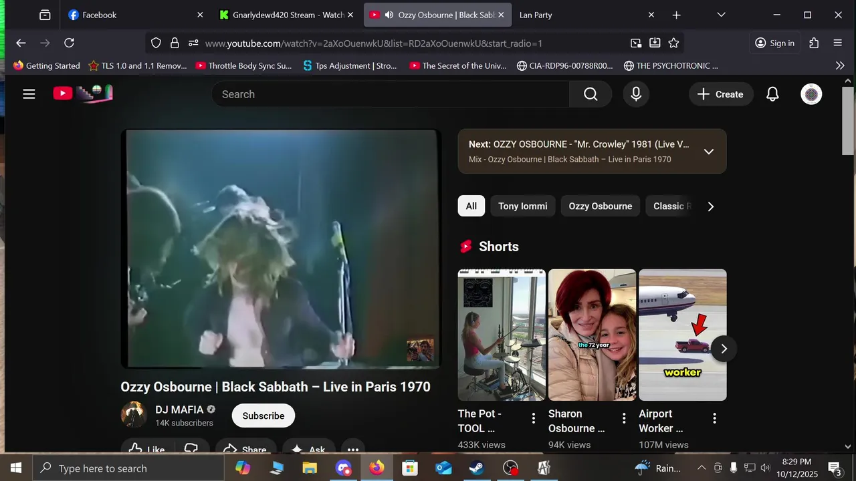856x481 pixels.
Task: Open picture-in-picture icon in address bar
Action: click(636, 43)
